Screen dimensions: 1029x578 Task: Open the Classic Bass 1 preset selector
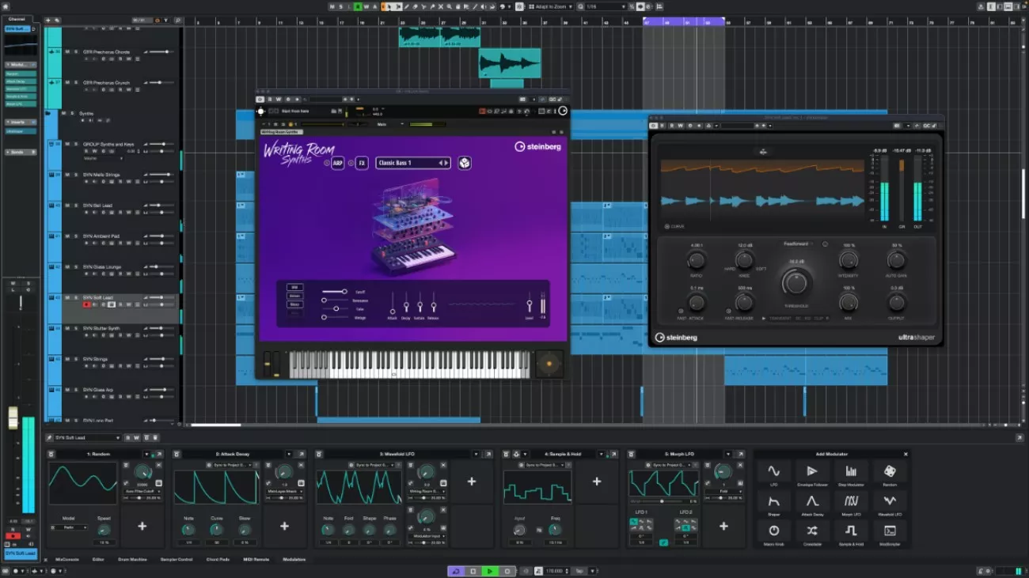(x=408, y=163)
